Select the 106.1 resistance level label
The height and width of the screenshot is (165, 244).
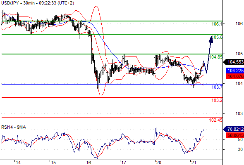pos(217,24)
